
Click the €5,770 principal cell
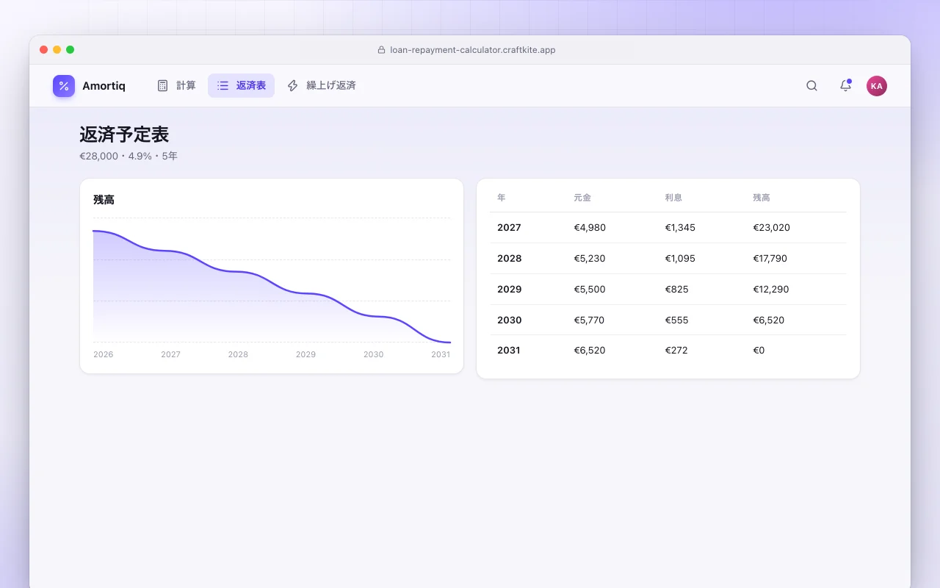point(590,320)
